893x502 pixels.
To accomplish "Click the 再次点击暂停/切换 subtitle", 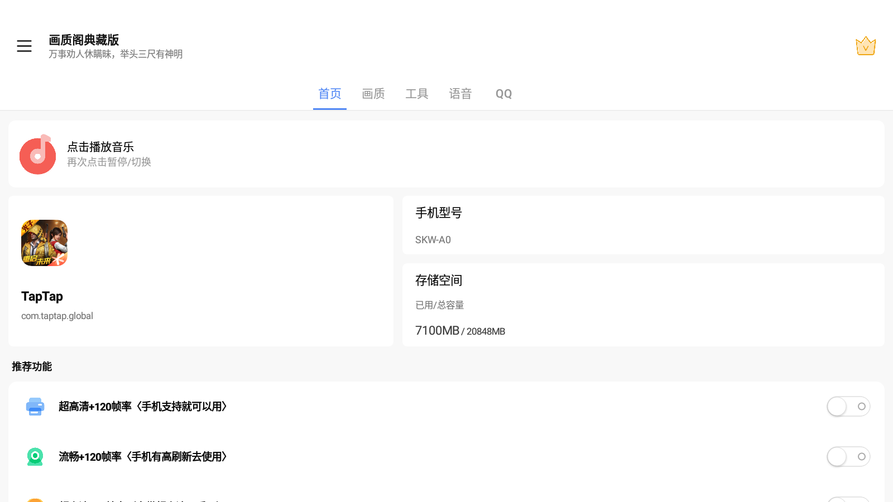I will [109, 162].
